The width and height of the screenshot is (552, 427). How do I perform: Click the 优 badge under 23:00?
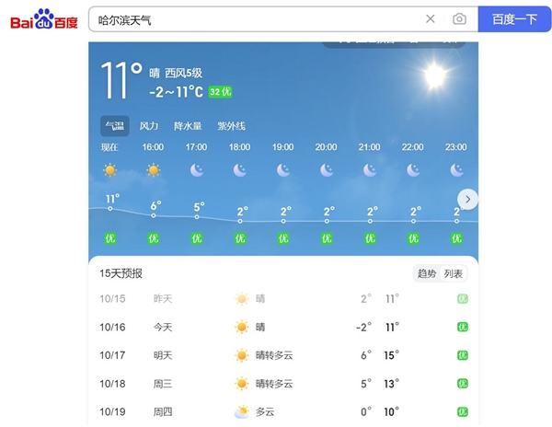click(x=456, y=238)
